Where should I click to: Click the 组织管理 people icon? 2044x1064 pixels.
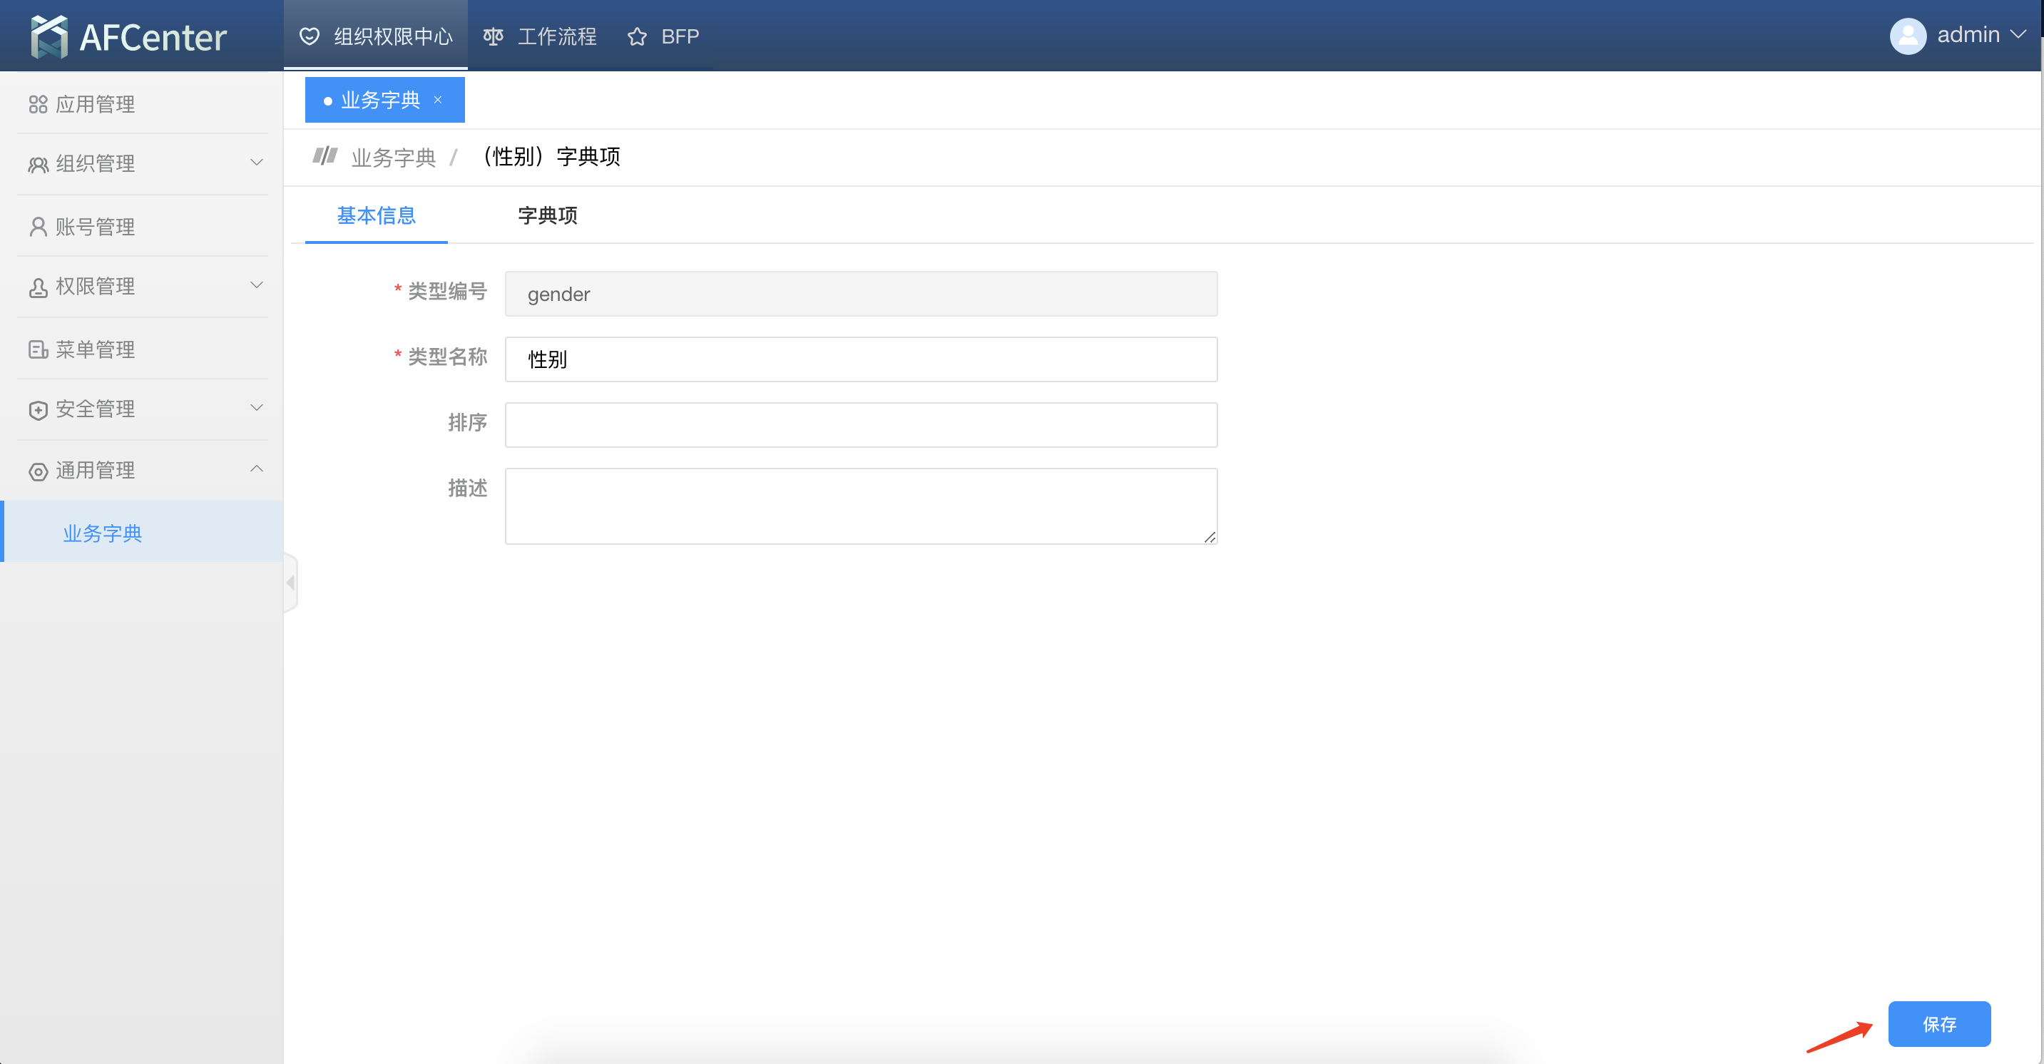pyautogui.click(x=38, y=164)
